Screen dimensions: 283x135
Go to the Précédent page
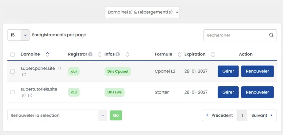click(x=220, y=115)
